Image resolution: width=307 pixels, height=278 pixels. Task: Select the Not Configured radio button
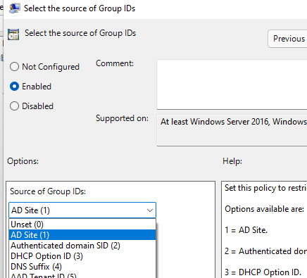coord(14,67)
